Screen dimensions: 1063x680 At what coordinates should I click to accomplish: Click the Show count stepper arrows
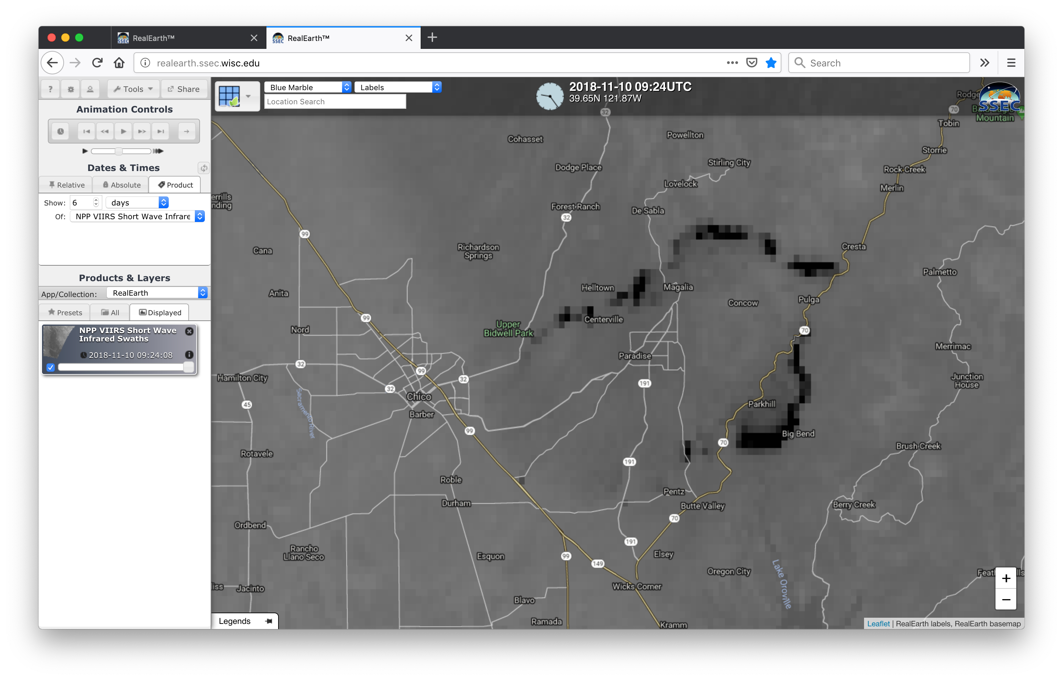click(x=96, y=202)
